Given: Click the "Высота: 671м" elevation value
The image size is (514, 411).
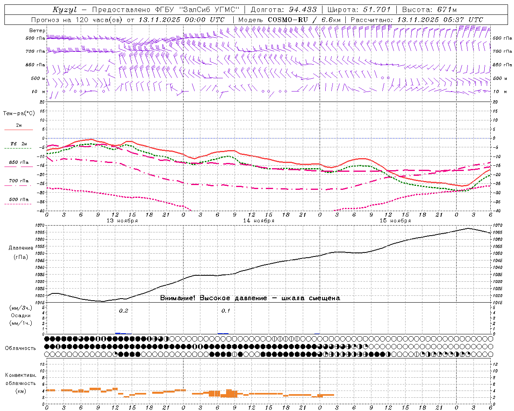Looking at the screenshot, I should pyautogui.click(x=429, y=10).
